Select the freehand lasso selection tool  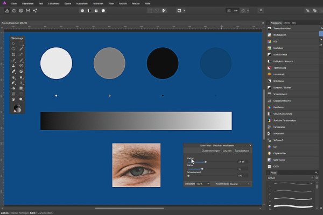coord(13,49)
